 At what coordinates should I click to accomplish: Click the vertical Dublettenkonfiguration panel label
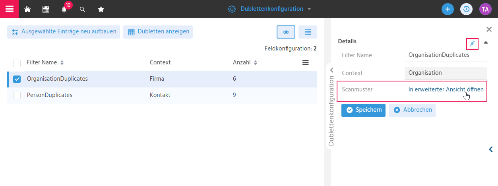coord(331,111)
